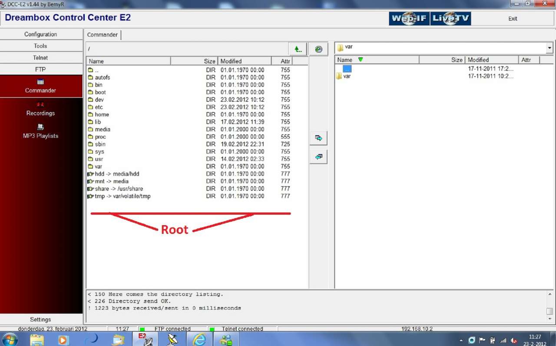Open Windows Explorer from taskbar
The width and height of the screenshot is (556, 346).
click(x=37, y=339)
